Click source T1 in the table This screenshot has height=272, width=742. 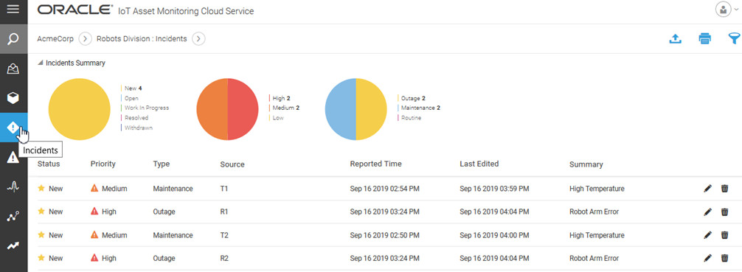pos(223,189)
